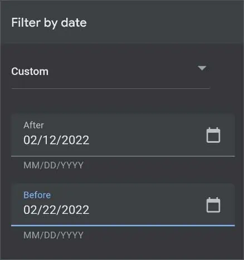Open the calendar picker for After date
244x260 pixels.
coord(213,135)
